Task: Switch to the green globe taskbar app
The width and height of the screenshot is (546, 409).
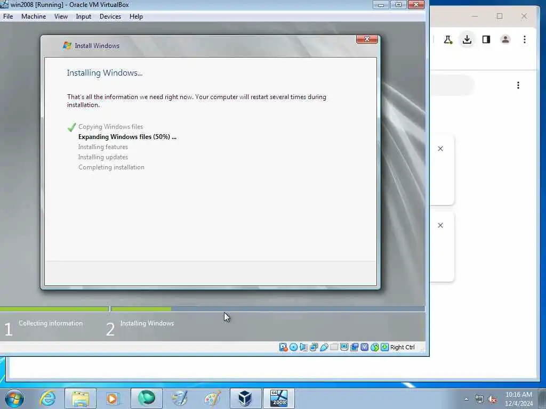Action: (146, 398)
